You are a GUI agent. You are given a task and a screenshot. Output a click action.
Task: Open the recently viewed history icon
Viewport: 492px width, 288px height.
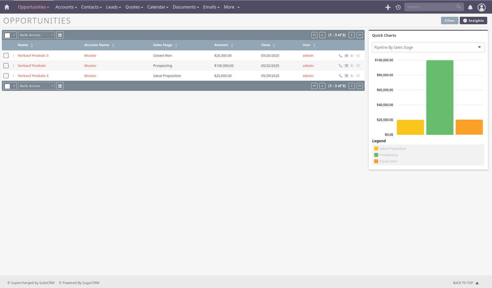pyautogui.click(x=398, y=7)
